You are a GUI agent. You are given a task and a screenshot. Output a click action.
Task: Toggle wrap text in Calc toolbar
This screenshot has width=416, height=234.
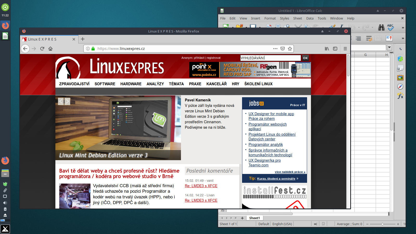[x=369, y=38]
